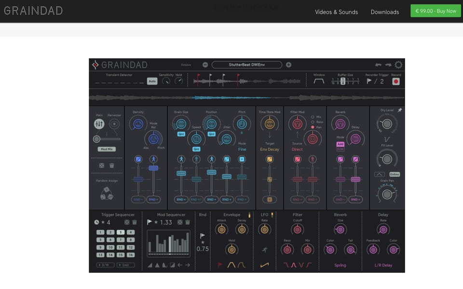463x289 pixels.
Task: Open the Videos & Sounds page
Action: [336, 12]
